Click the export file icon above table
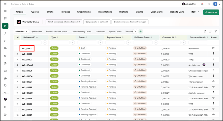 205,31
